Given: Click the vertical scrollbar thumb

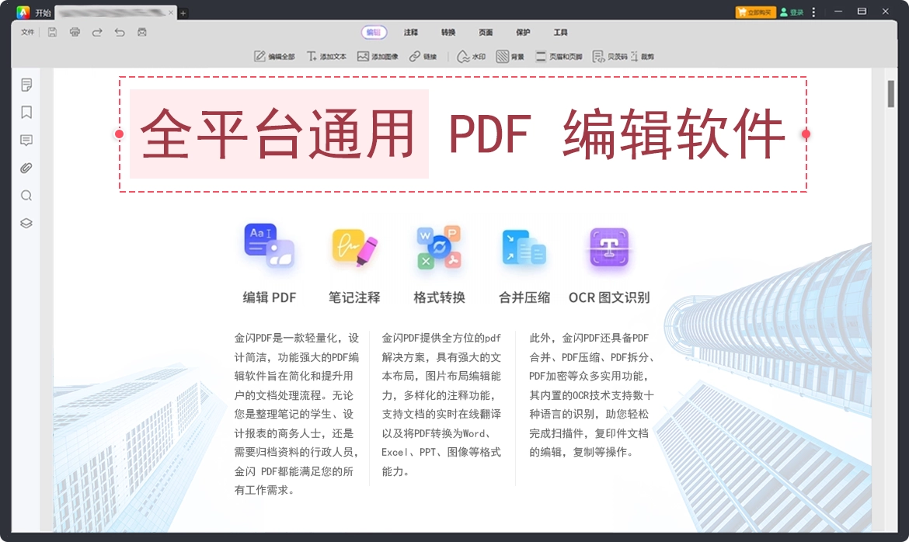Looking at the screenshot, I should pyautogui.click(x=890, y=94).
